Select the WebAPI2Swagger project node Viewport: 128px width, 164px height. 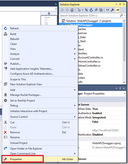91,25
